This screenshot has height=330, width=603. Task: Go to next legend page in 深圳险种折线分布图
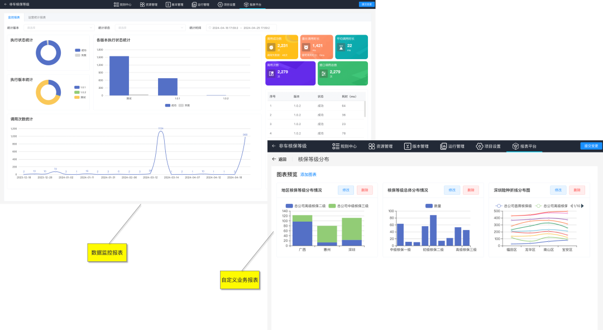(x=582, y=206)
